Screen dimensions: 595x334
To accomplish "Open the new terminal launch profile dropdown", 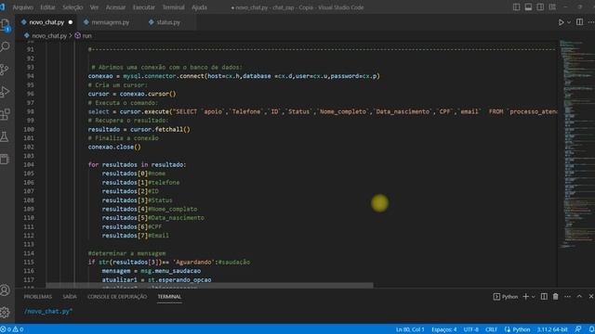I will [x=533, y=297].
